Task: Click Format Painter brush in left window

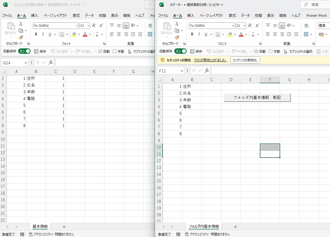Action: coord(21,38)
